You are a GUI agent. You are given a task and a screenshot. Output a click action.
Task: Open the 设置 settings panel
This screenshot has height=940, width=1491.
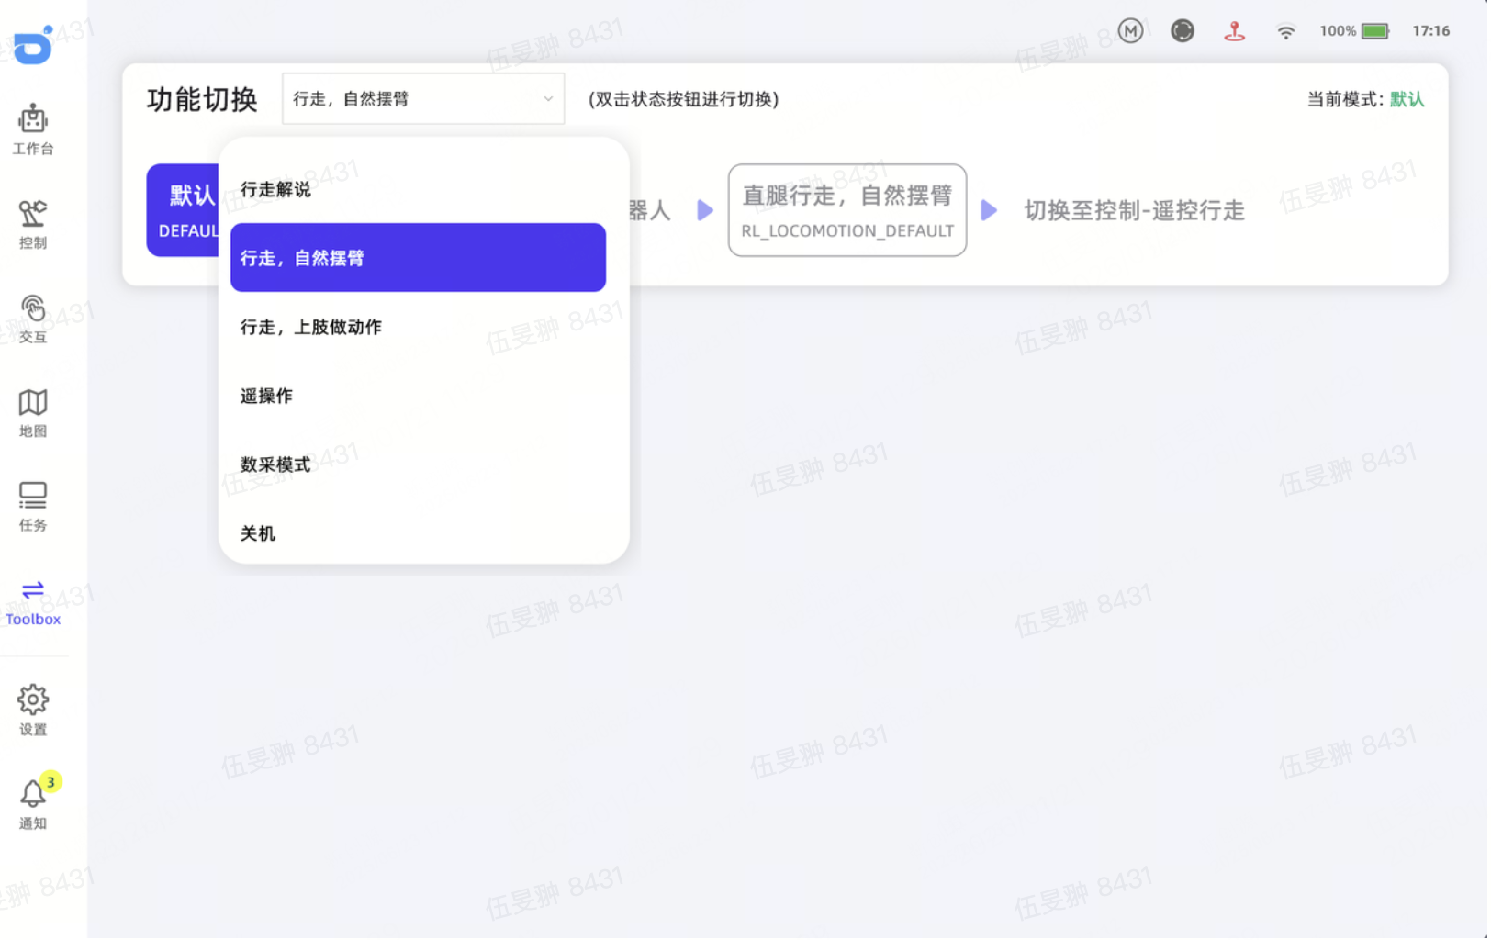click(32, 711)
